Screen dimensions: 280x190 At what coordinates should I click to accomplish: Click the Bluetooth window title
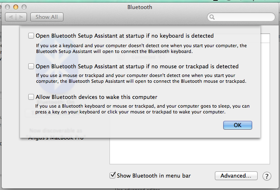[141, 7]
